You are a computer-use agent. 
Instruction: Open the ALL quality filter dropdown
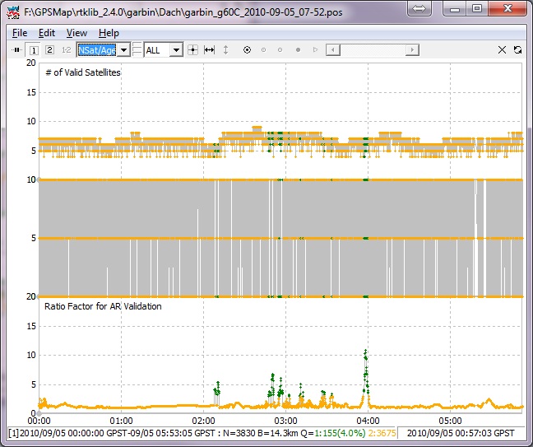point(175,50)
